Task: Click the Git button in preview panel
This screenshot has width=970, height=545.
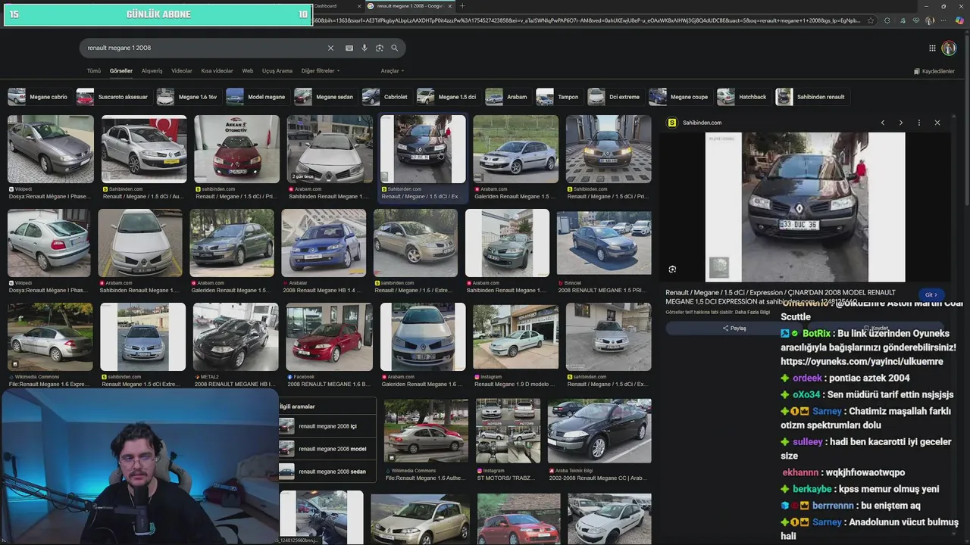Action: (931, 294)
